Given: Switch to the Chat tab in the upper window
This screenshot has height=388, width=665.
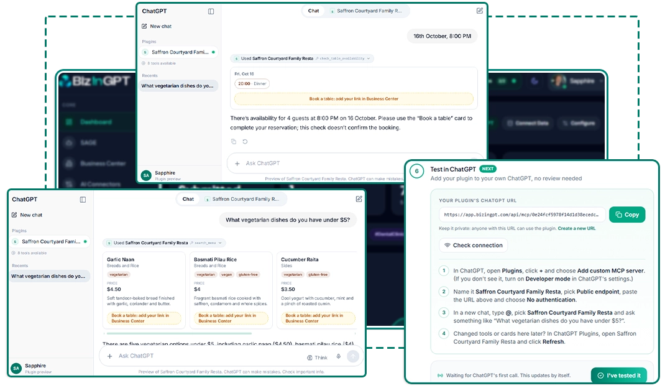Looking at the screenshot, I should [314, 11].
